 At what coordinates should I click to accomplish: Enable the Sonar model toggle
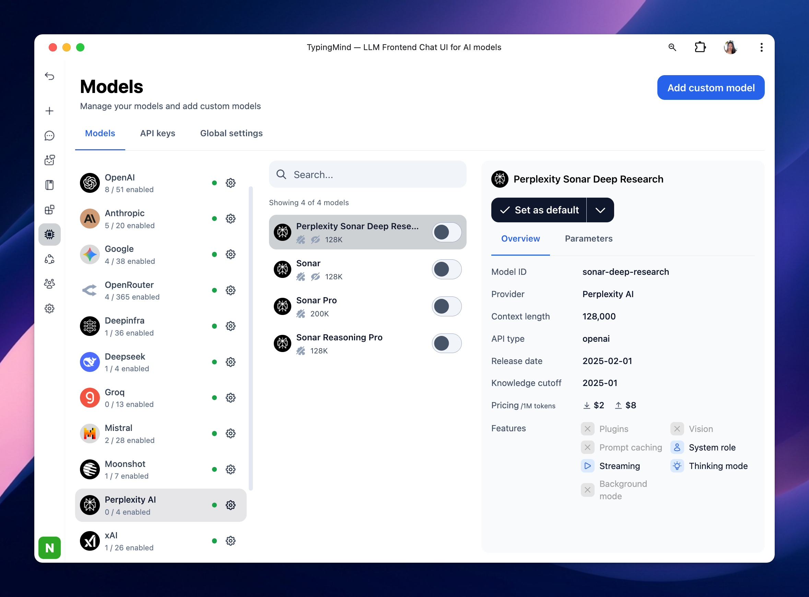pyautogui.click(x=447, y=269)
